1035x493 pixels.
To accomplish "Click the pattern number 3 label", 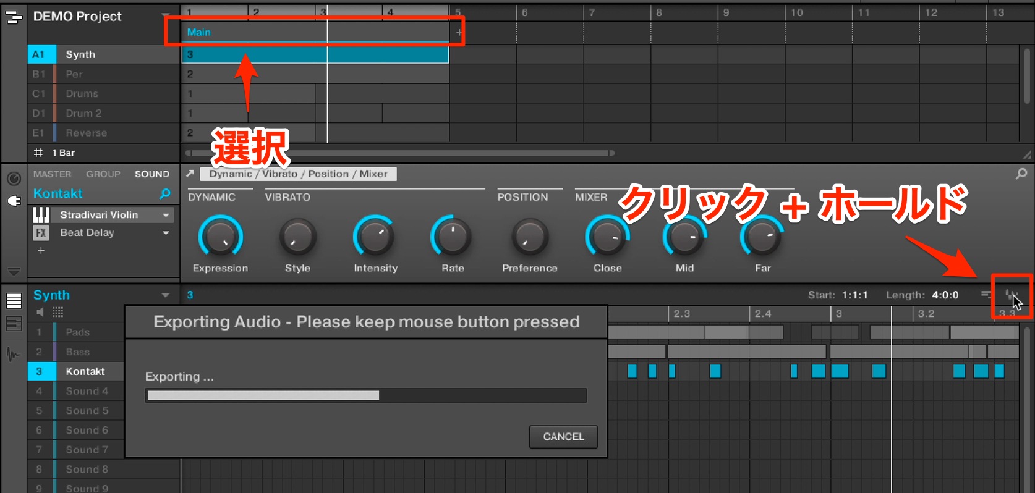I will click(x=190, y=295).
